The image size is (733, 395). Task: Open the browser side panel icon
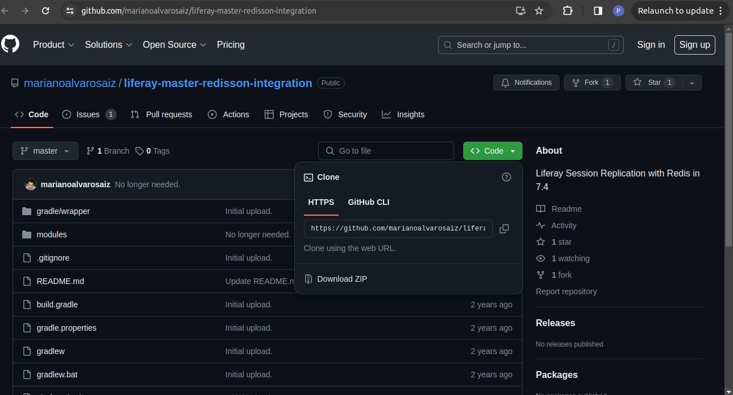(x=598, y=11)
